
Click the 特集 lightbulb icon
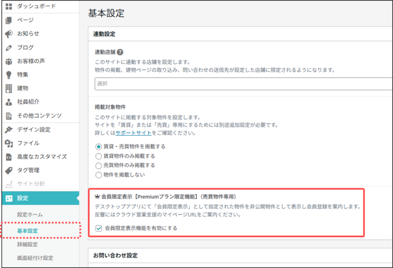pyautogui.click(x=9, y=75)
